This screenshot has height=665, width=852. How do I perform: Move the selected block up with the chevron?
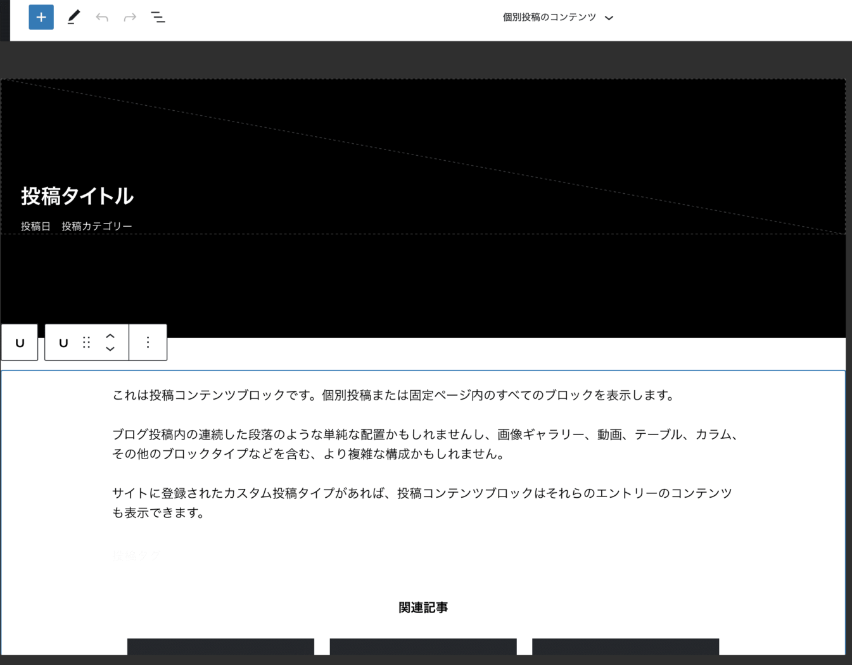coord(110,336)
